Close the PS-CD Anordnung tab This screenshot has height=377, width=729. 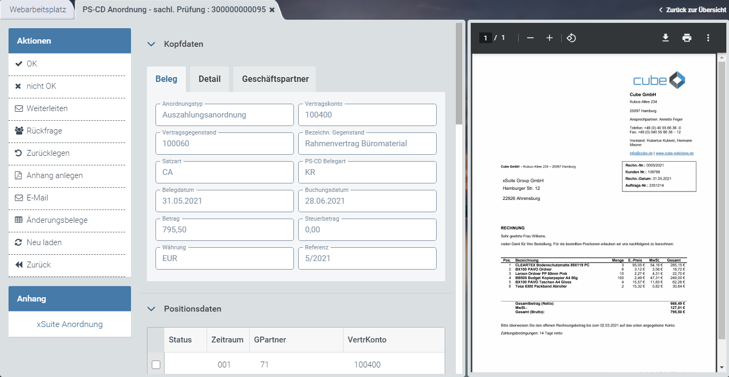272,10
